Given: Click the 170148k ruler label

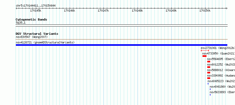Looking at the screenshot, I should coord(137,11).
